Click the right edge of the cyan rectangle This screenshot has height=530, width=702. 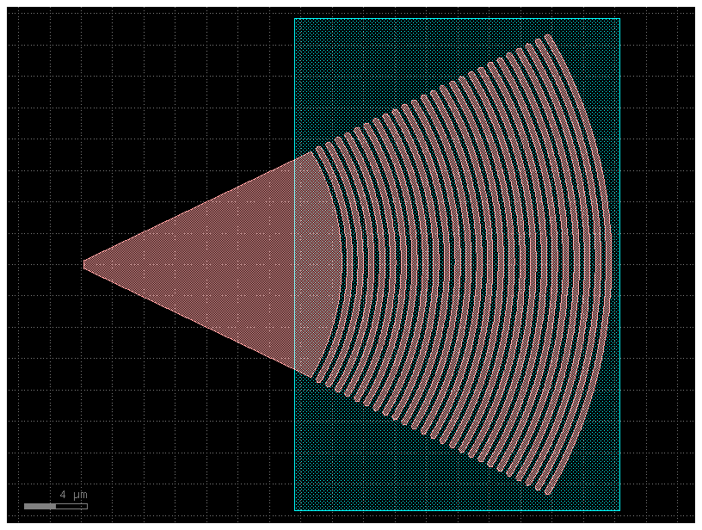click(619, 258)
